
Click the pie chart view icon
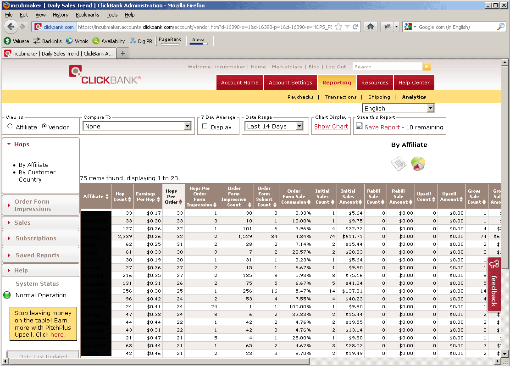point(418,163)
